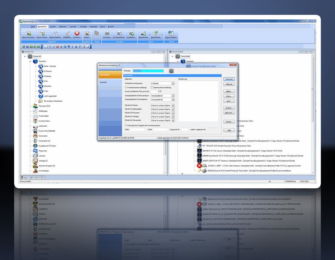Click the Importieren icon
This screenshot has width=335, height=260.
pyautogui.click(x=143, y=33)
